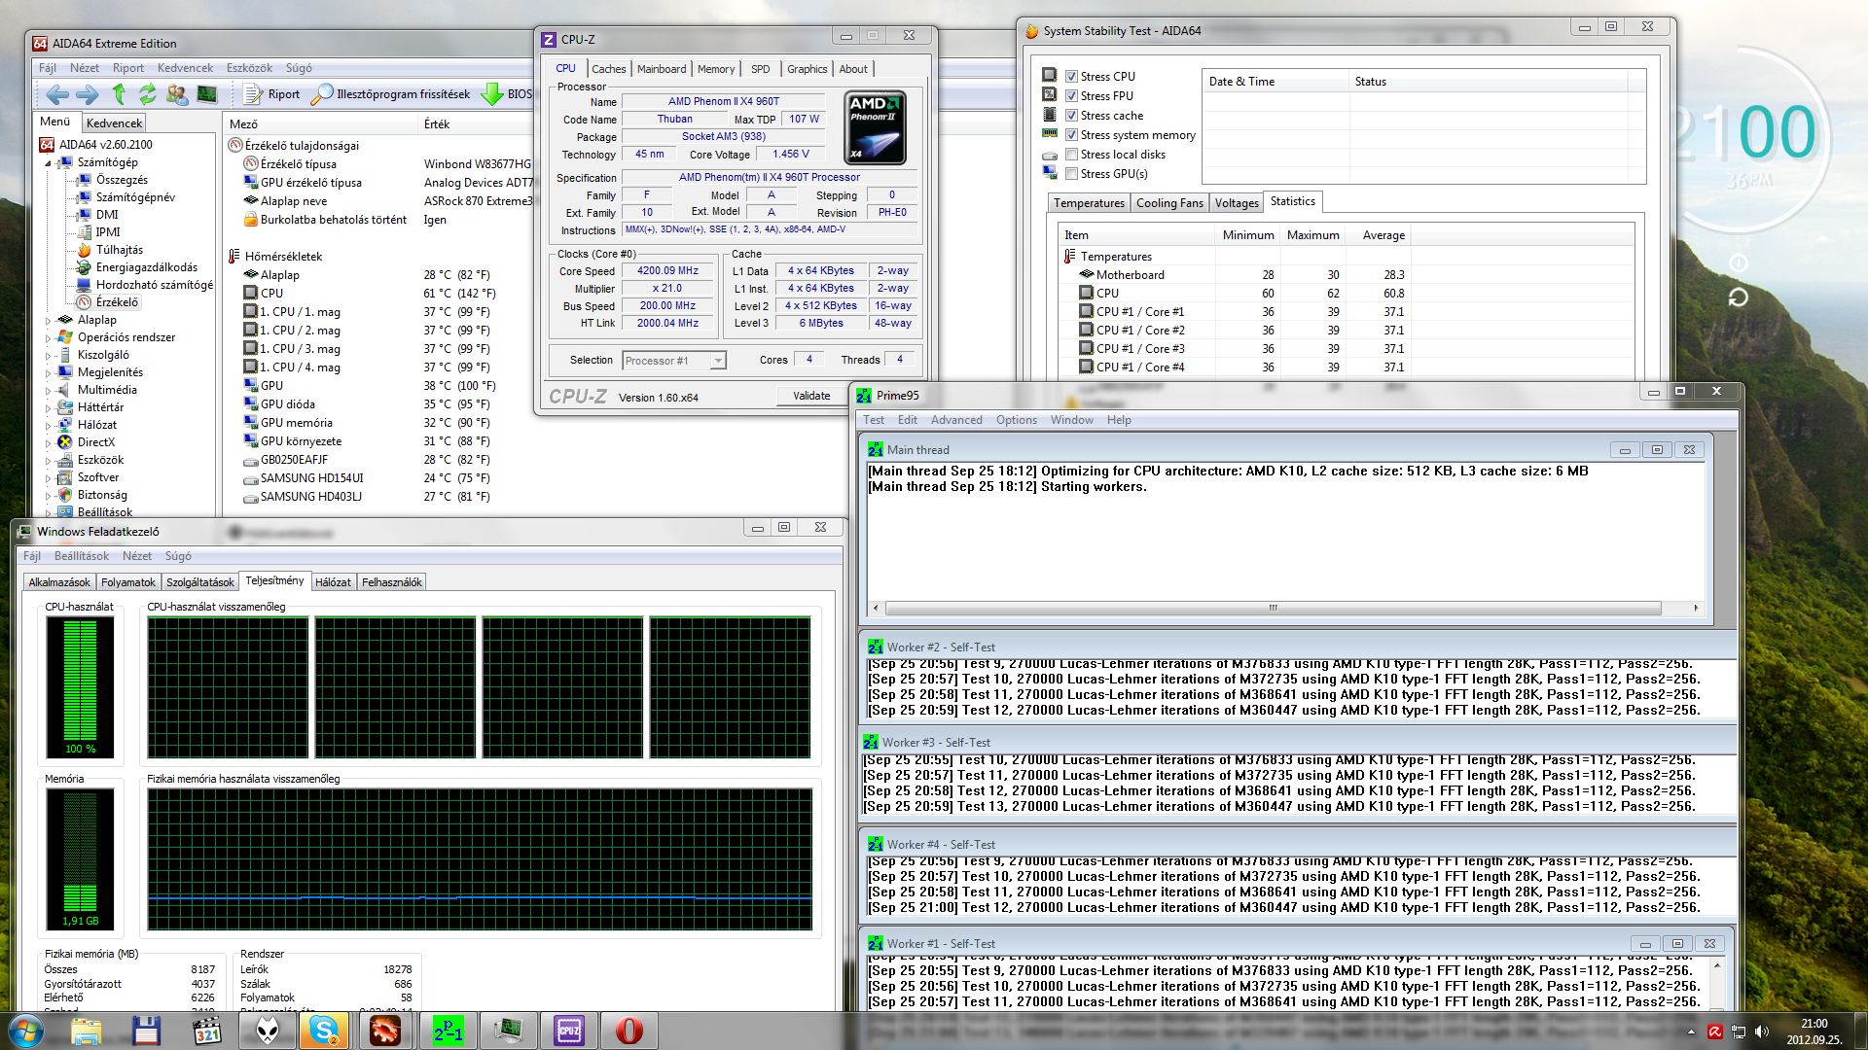Expand the Operációs rendszer tree node
The height and width of the screenshot is (1050, 1868).
click(x=48, y=337)
